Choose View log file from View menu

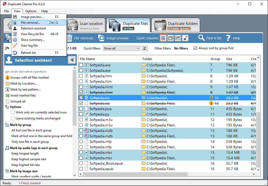coord(39,46)
